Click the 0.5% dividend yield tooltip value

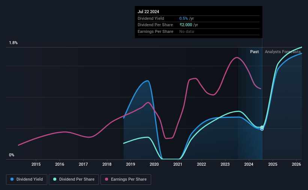(x=183, y=18)
